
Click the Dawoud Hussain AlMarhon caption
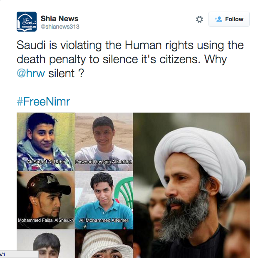104,162
